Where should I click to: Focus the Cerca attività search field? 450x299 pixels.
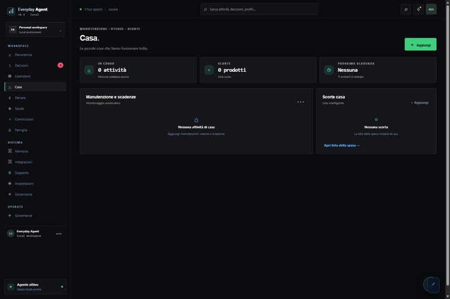click(259, 9)
